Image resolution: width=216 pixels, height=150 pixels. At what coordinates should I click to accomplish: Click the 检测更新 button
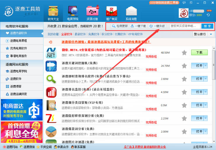point(119,26)
